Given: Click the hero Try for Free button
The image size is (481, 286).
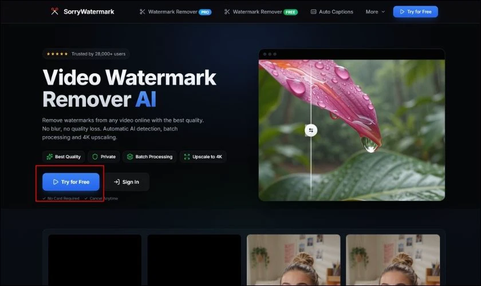Looking at the screenshot, I should pyautogui.click(x=71, y=182).
